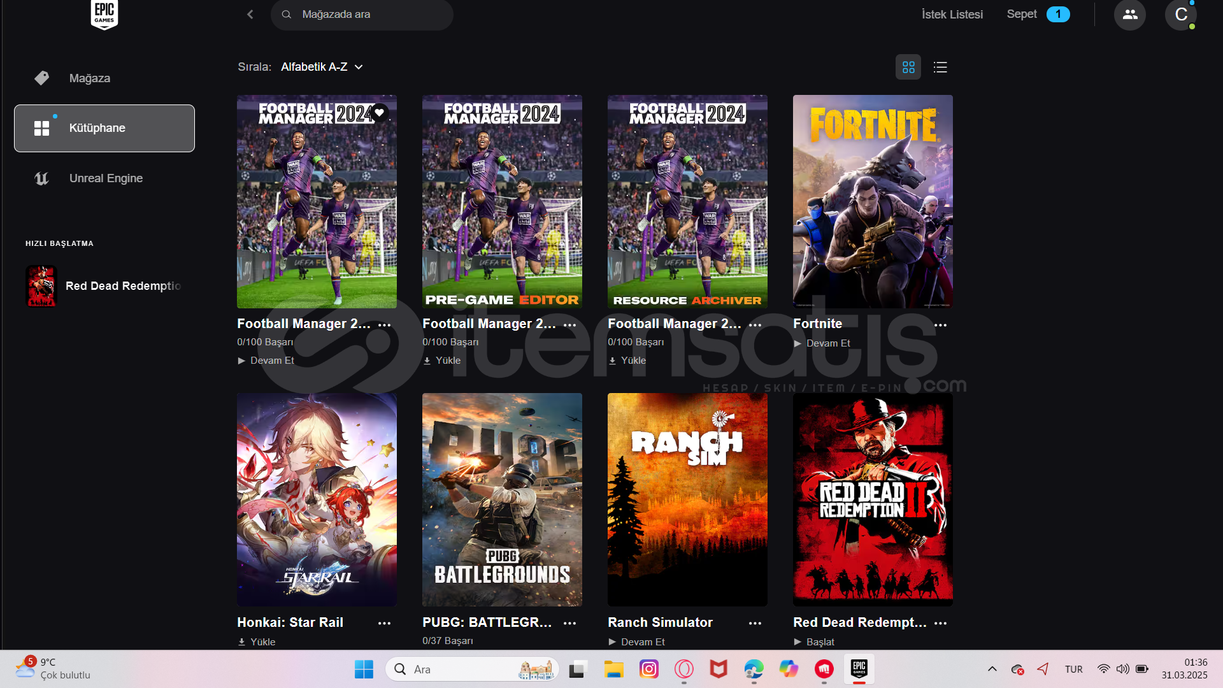Open the PUBG 0/37 Başarı achievements
The width and height of the screenshot is (1223, 688).
(x=448, y=641)
